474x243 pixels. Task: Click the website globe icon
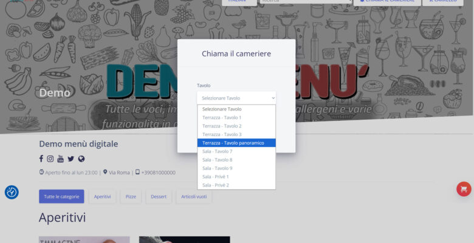click(81, 159)
